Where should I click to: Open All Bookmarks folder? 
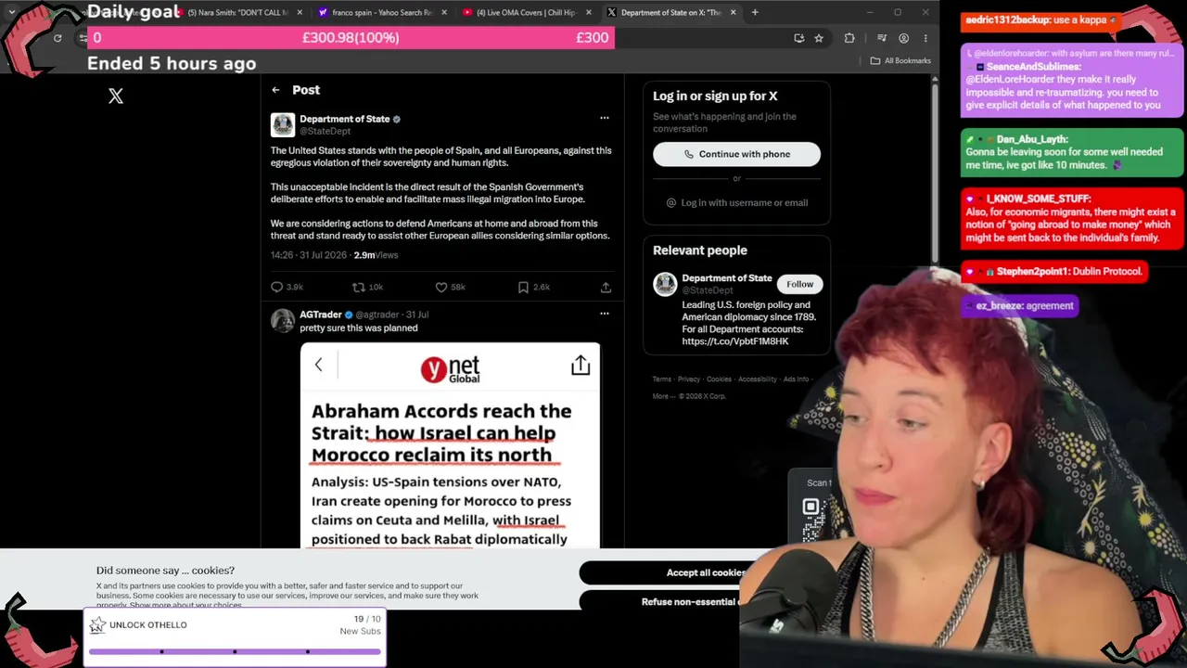point(900,61)
